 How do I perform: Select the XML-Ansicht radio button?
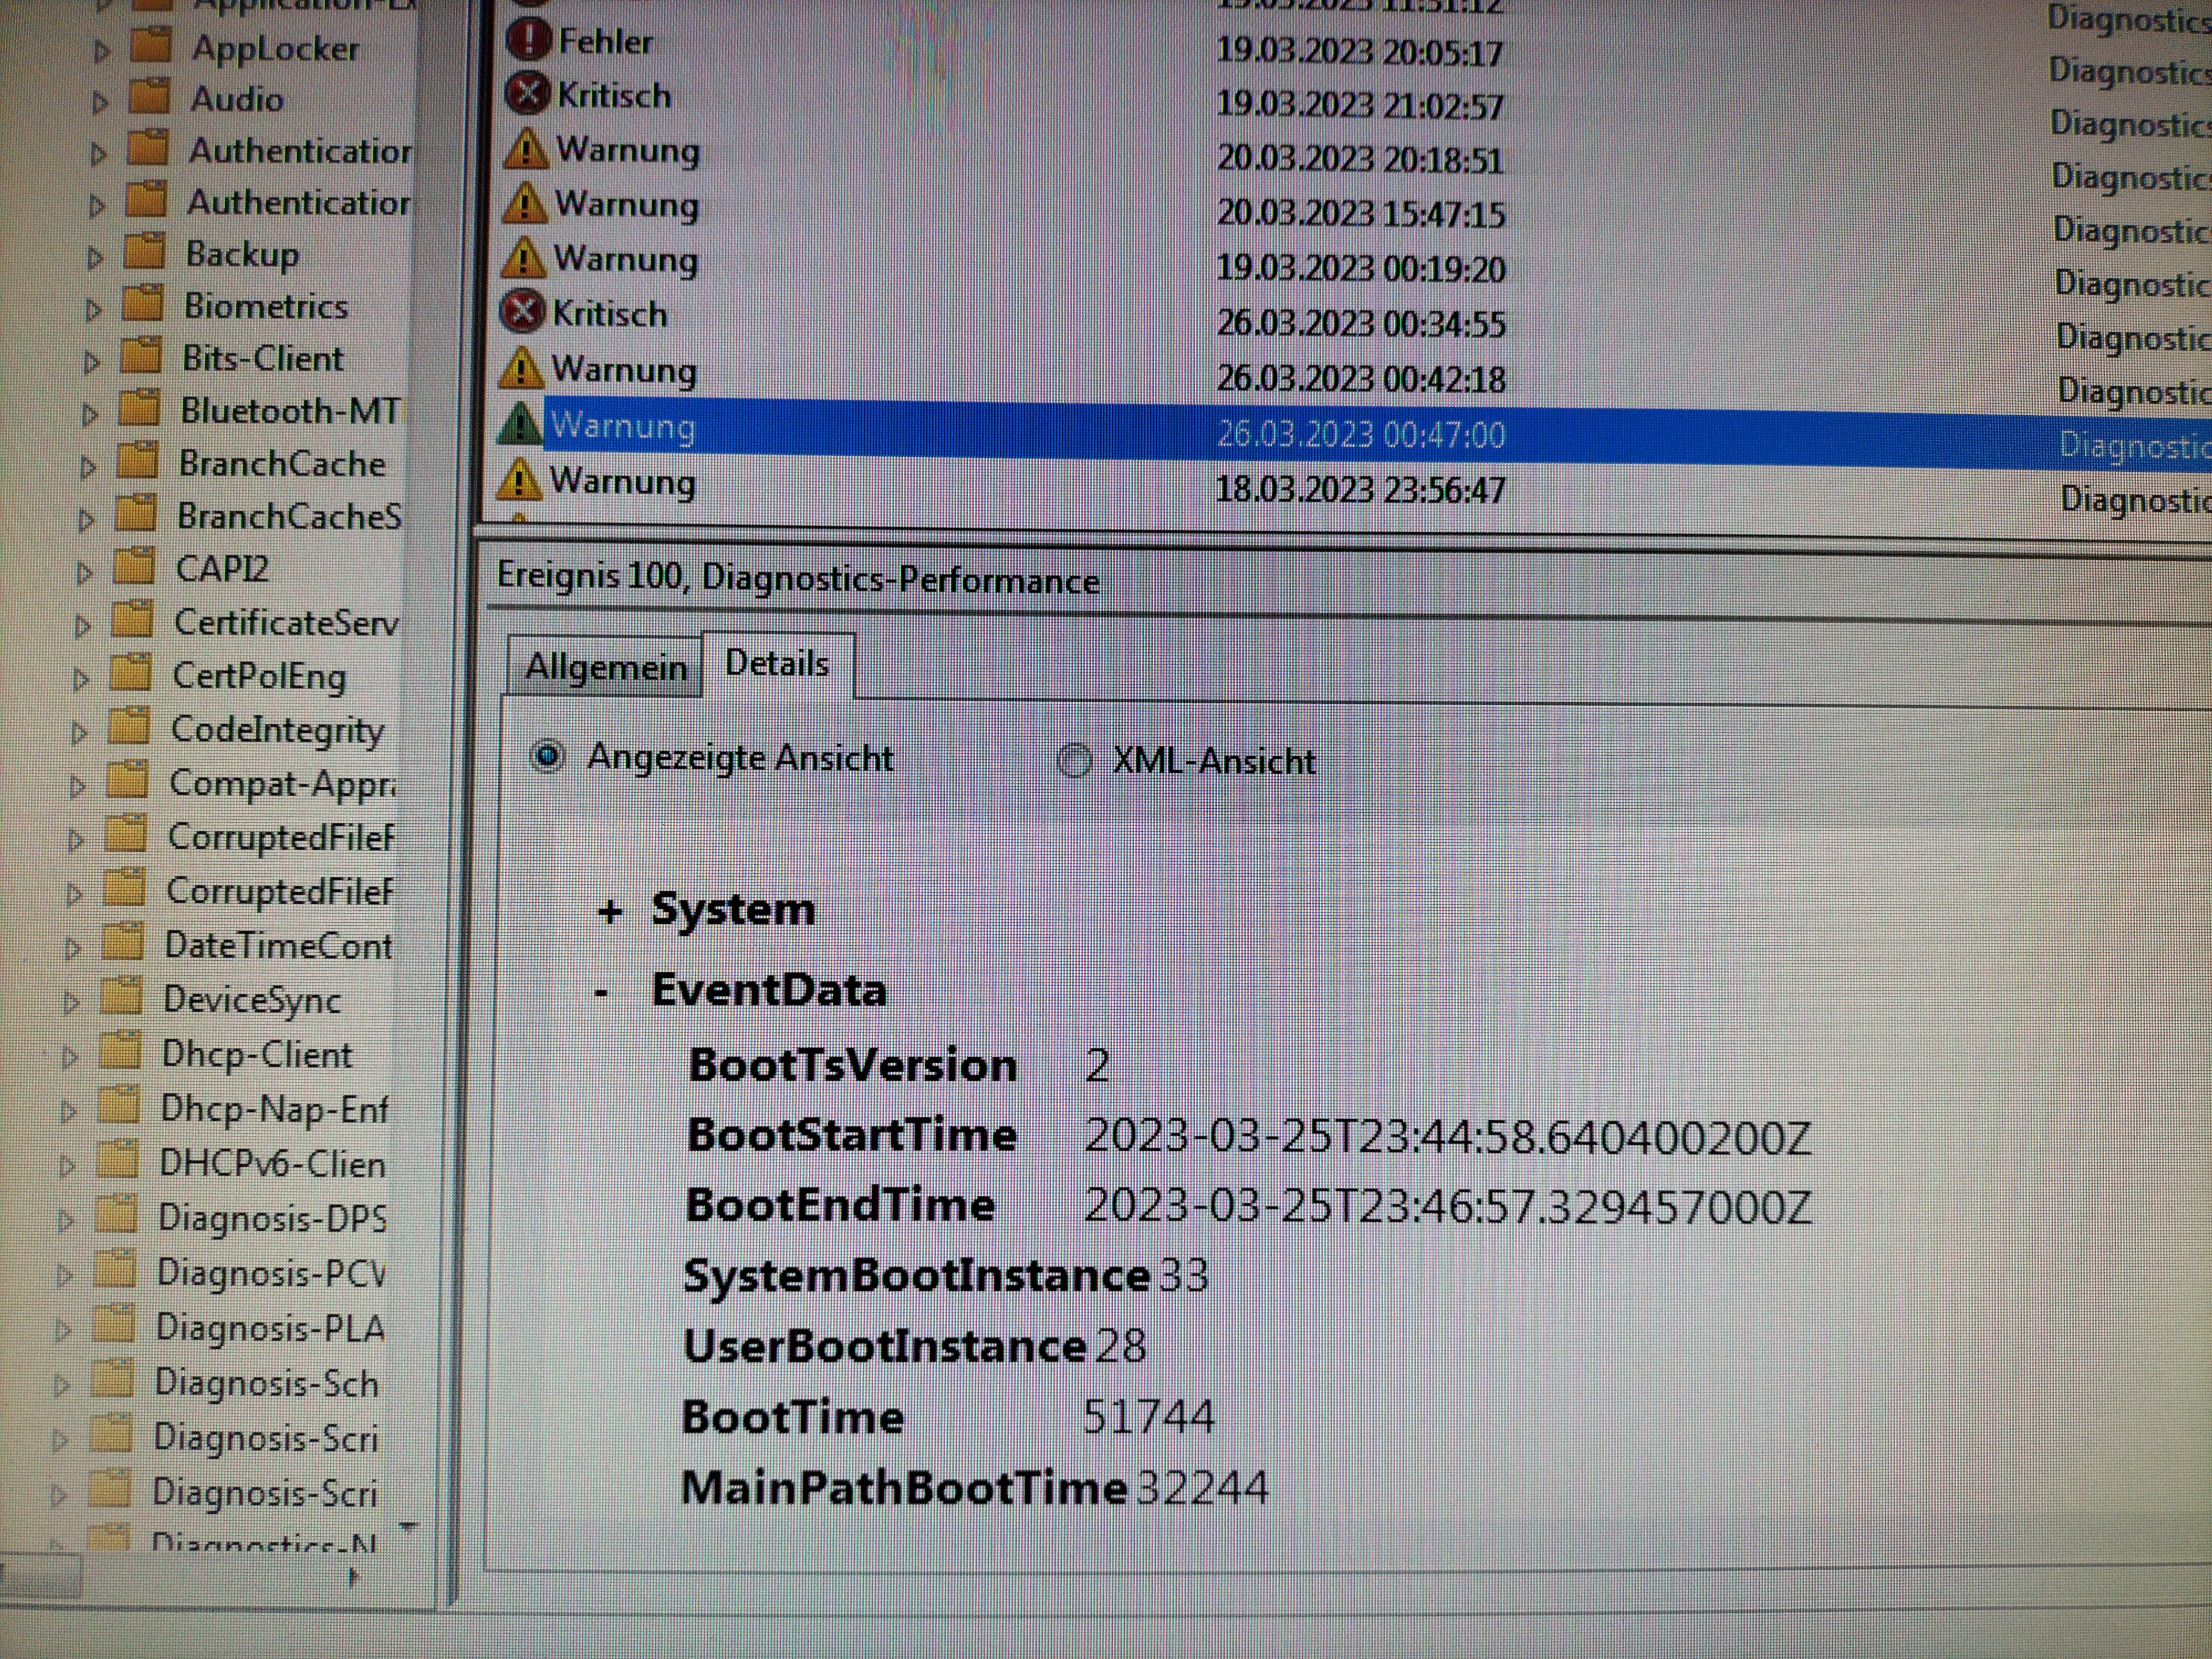coord(1074,761)
